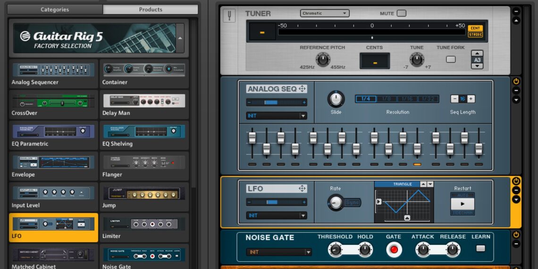Click the LFO module power icon
The width and height of the screenshot is (538, 269).
pos(516,181)
